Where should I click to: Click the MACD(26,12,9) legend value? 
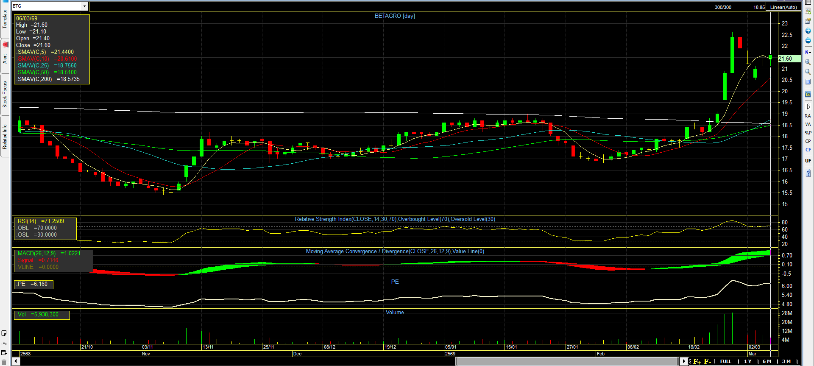pos(49,254)
